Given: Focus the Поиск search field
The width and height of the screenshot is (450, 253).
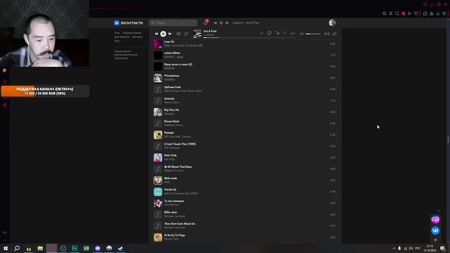Looking at the screenshot, I should tap(173, 23).
